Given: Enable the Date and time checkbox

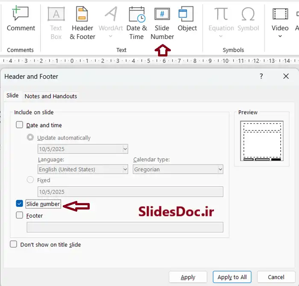Looking at the screenshot, I should [x=20, y=125].
